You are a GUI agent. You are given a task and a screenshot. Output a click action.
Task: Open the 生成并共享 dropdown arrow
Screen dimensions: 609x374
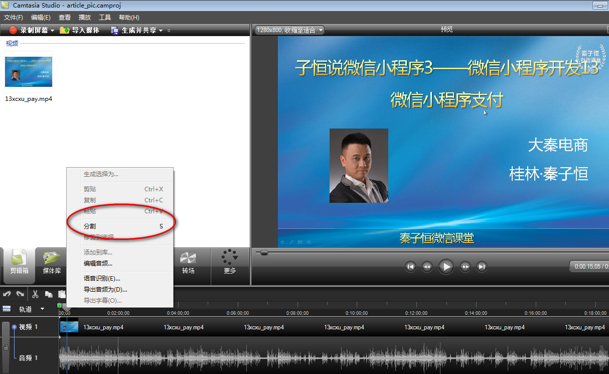pyautogui.click(x=161, y=31)
